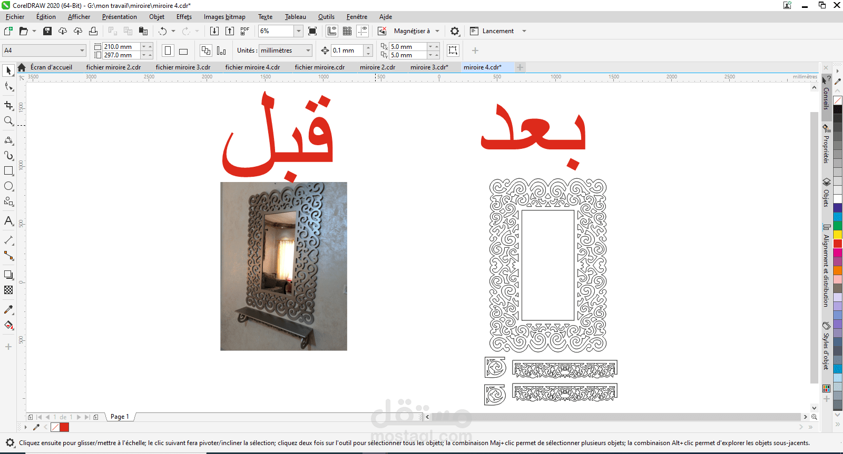The width and height of the screenshot is (843, 454).
Task: Select the Drop Shadow tool
Action: point(8,275)
